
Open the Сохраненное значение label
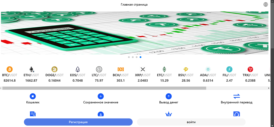click(x=101, y=102)
